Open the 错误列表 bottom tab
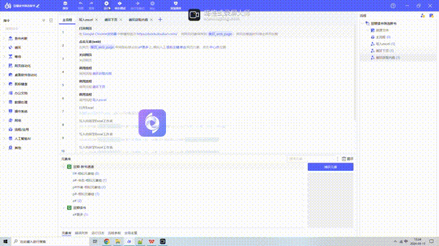 pyautogui.click(x=81, y=233)
